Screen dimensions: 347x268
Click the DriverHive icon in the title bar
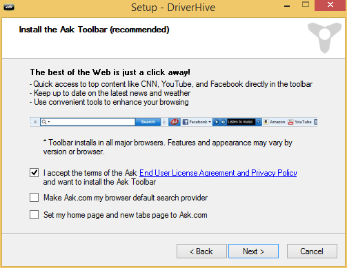click(9, 8)
